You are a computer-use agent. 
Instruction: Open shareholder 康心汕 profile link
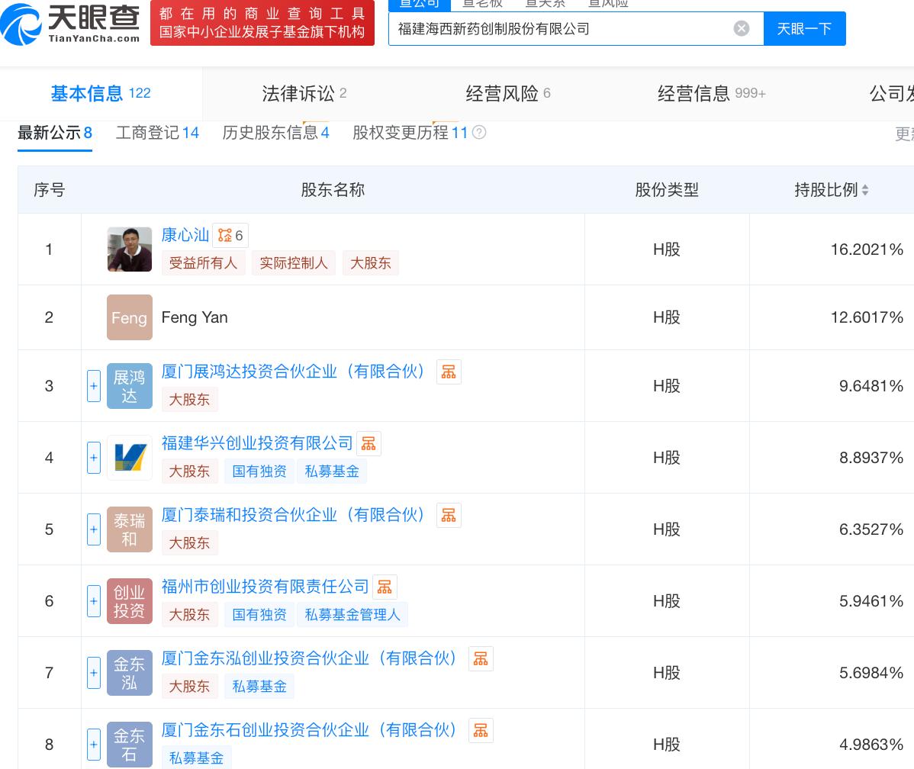[185, 235]
